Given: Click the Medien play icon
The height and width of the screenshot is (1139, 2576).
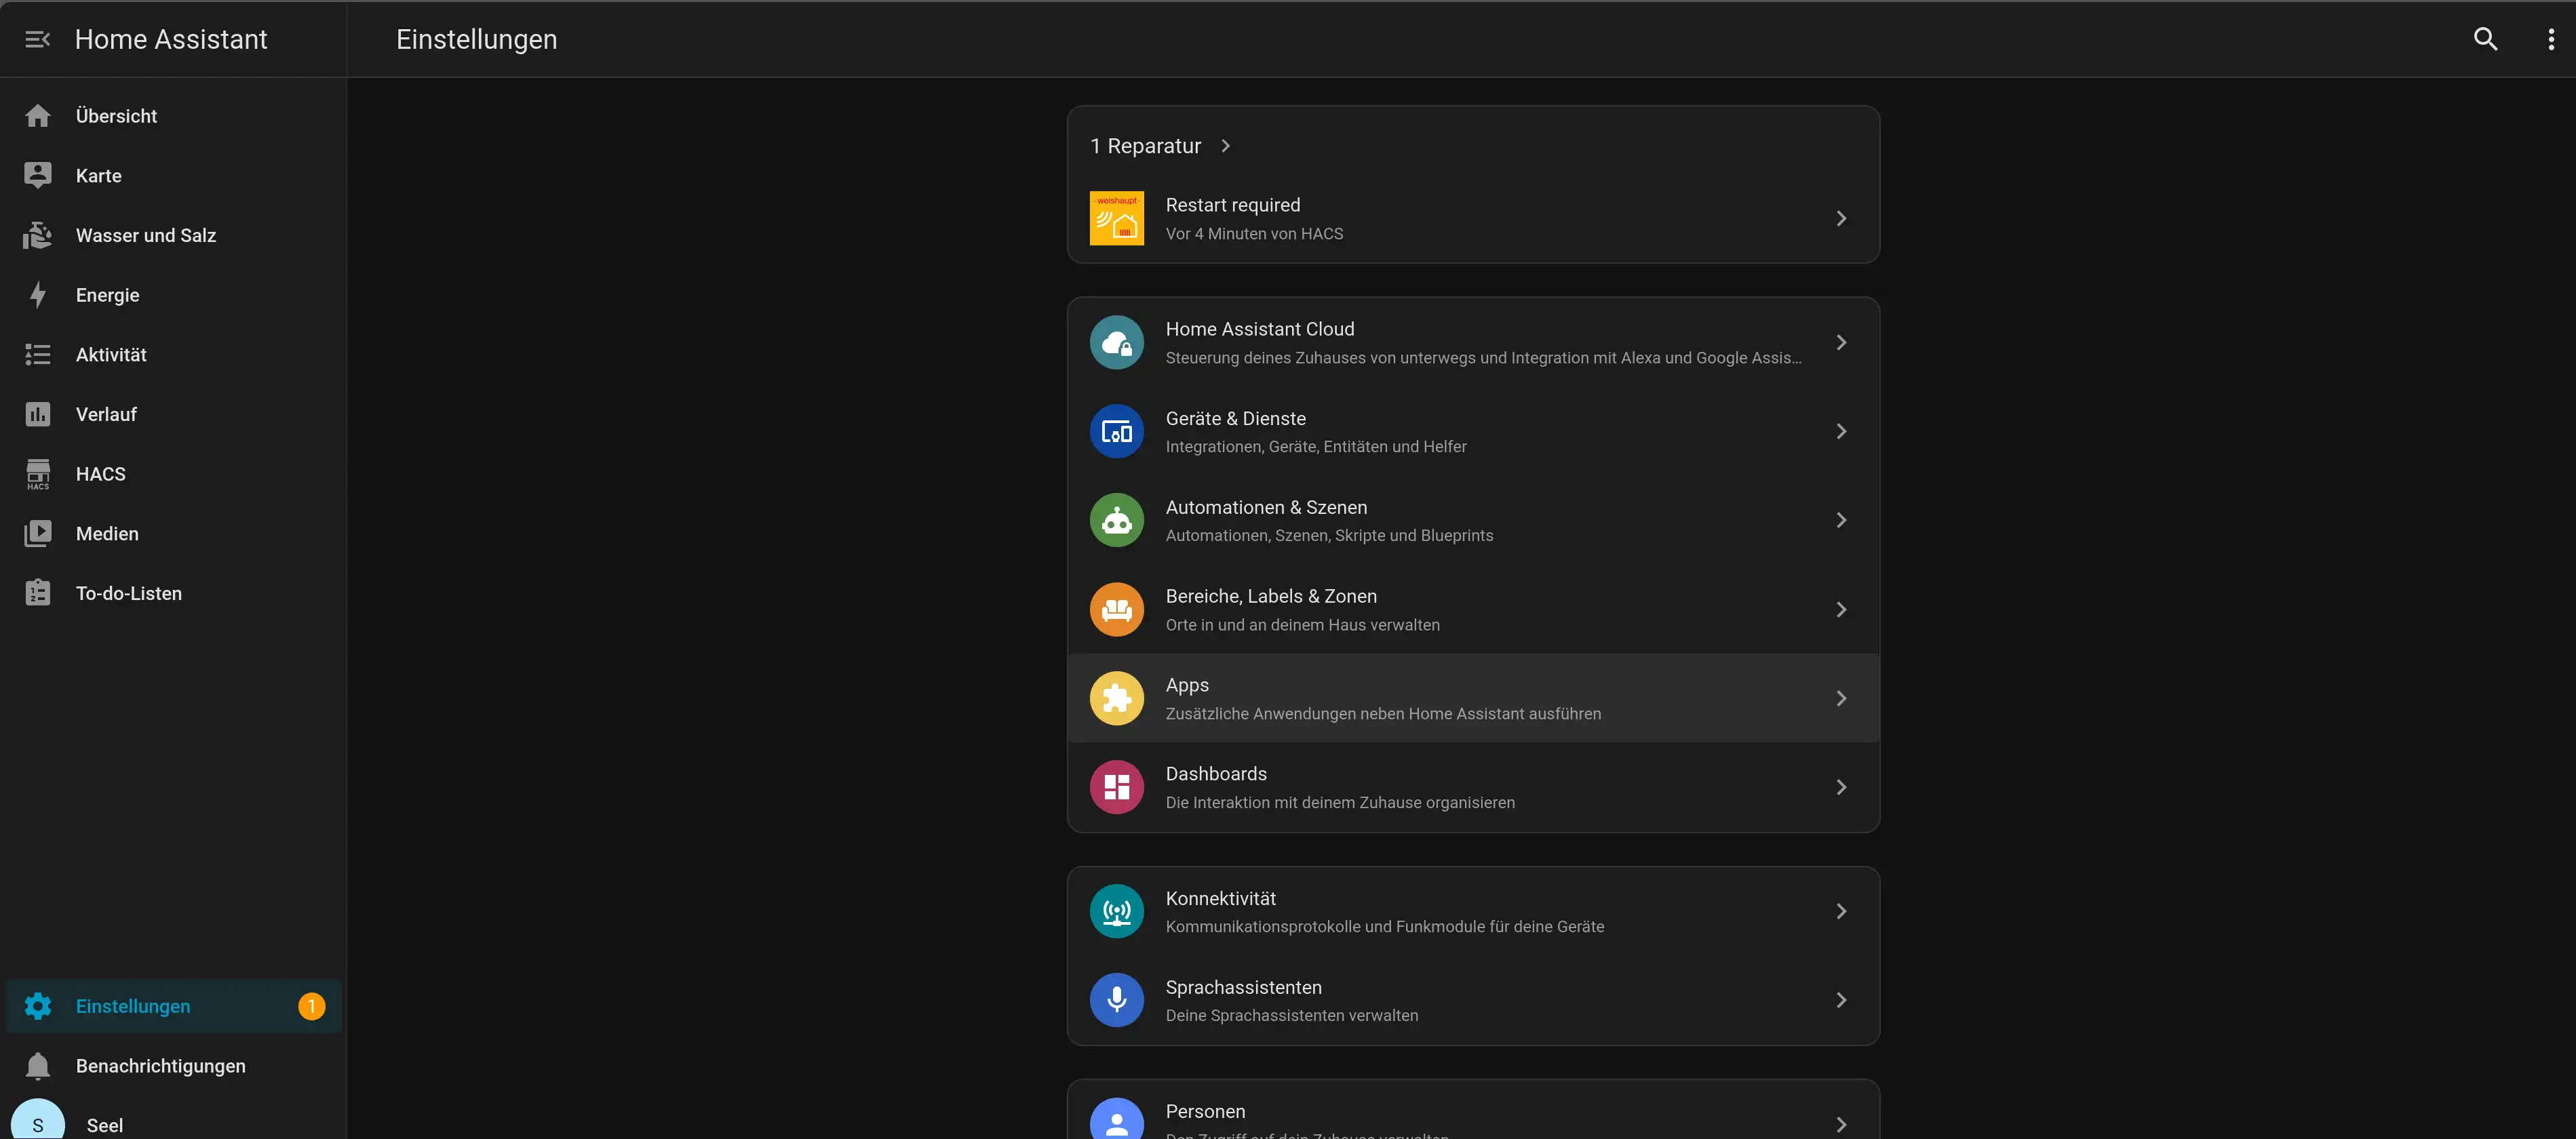Looking at the screenshot, I should pos(38,534).
